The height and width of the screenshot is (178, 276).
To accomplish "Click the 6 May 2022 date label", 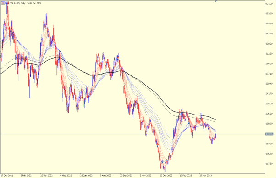I will 66,176.
